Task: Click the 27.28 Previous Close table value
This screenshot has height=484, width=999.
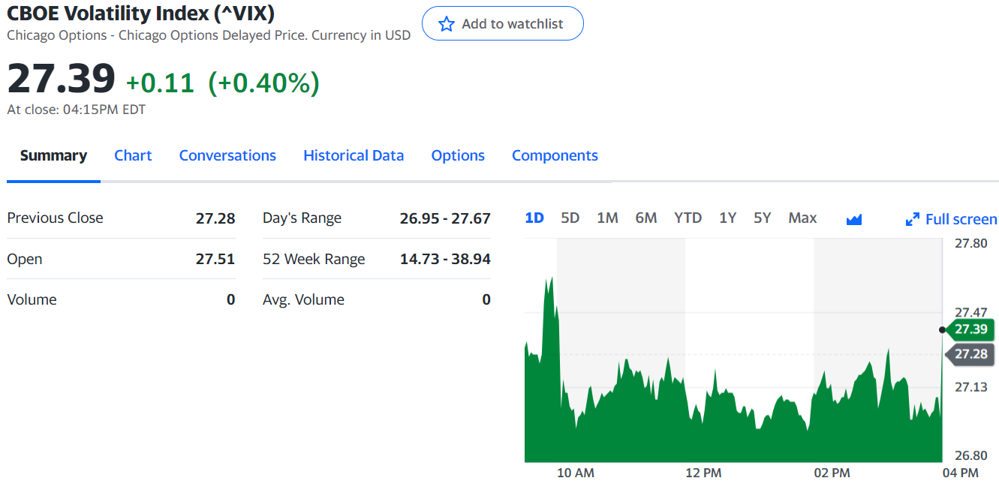Action: (215, 218)
